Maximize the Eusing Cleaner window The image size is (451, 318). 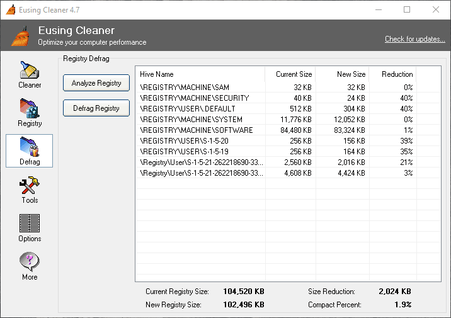click(x=407, y=10)
